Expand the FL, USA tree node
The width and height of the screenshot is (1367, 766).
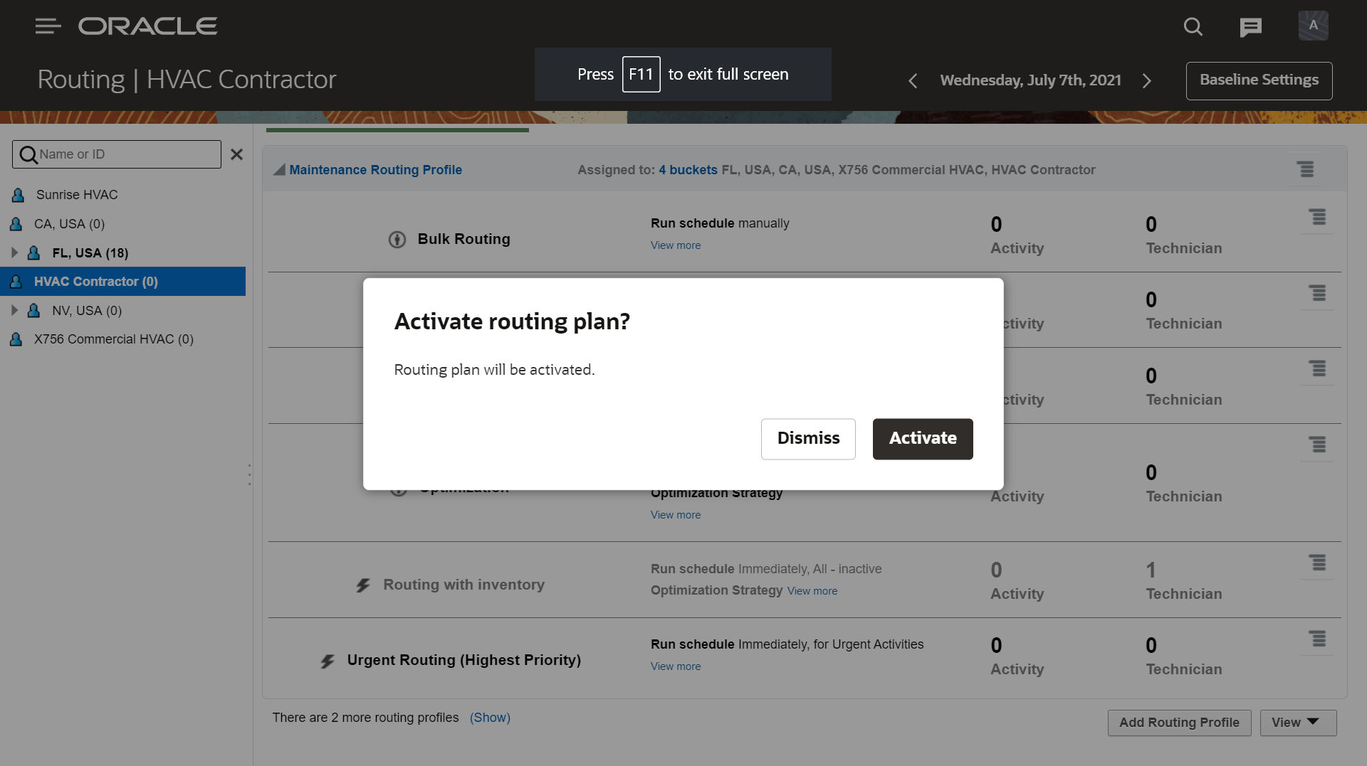pos(14,252)
